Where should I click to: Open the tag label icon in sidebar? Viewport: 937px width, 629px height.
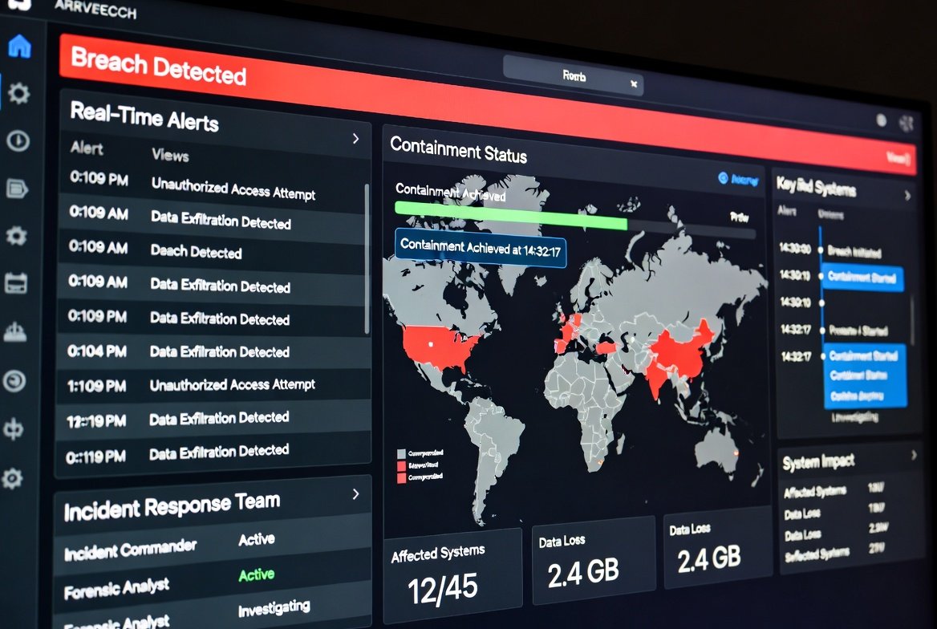(x=18, y=189)
